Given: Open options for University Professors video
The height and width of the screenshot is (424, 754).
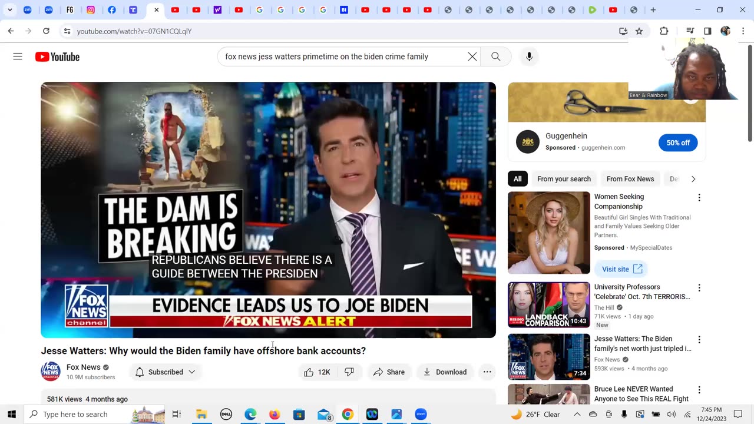Looking at the screenshot, I should point(699,288).
